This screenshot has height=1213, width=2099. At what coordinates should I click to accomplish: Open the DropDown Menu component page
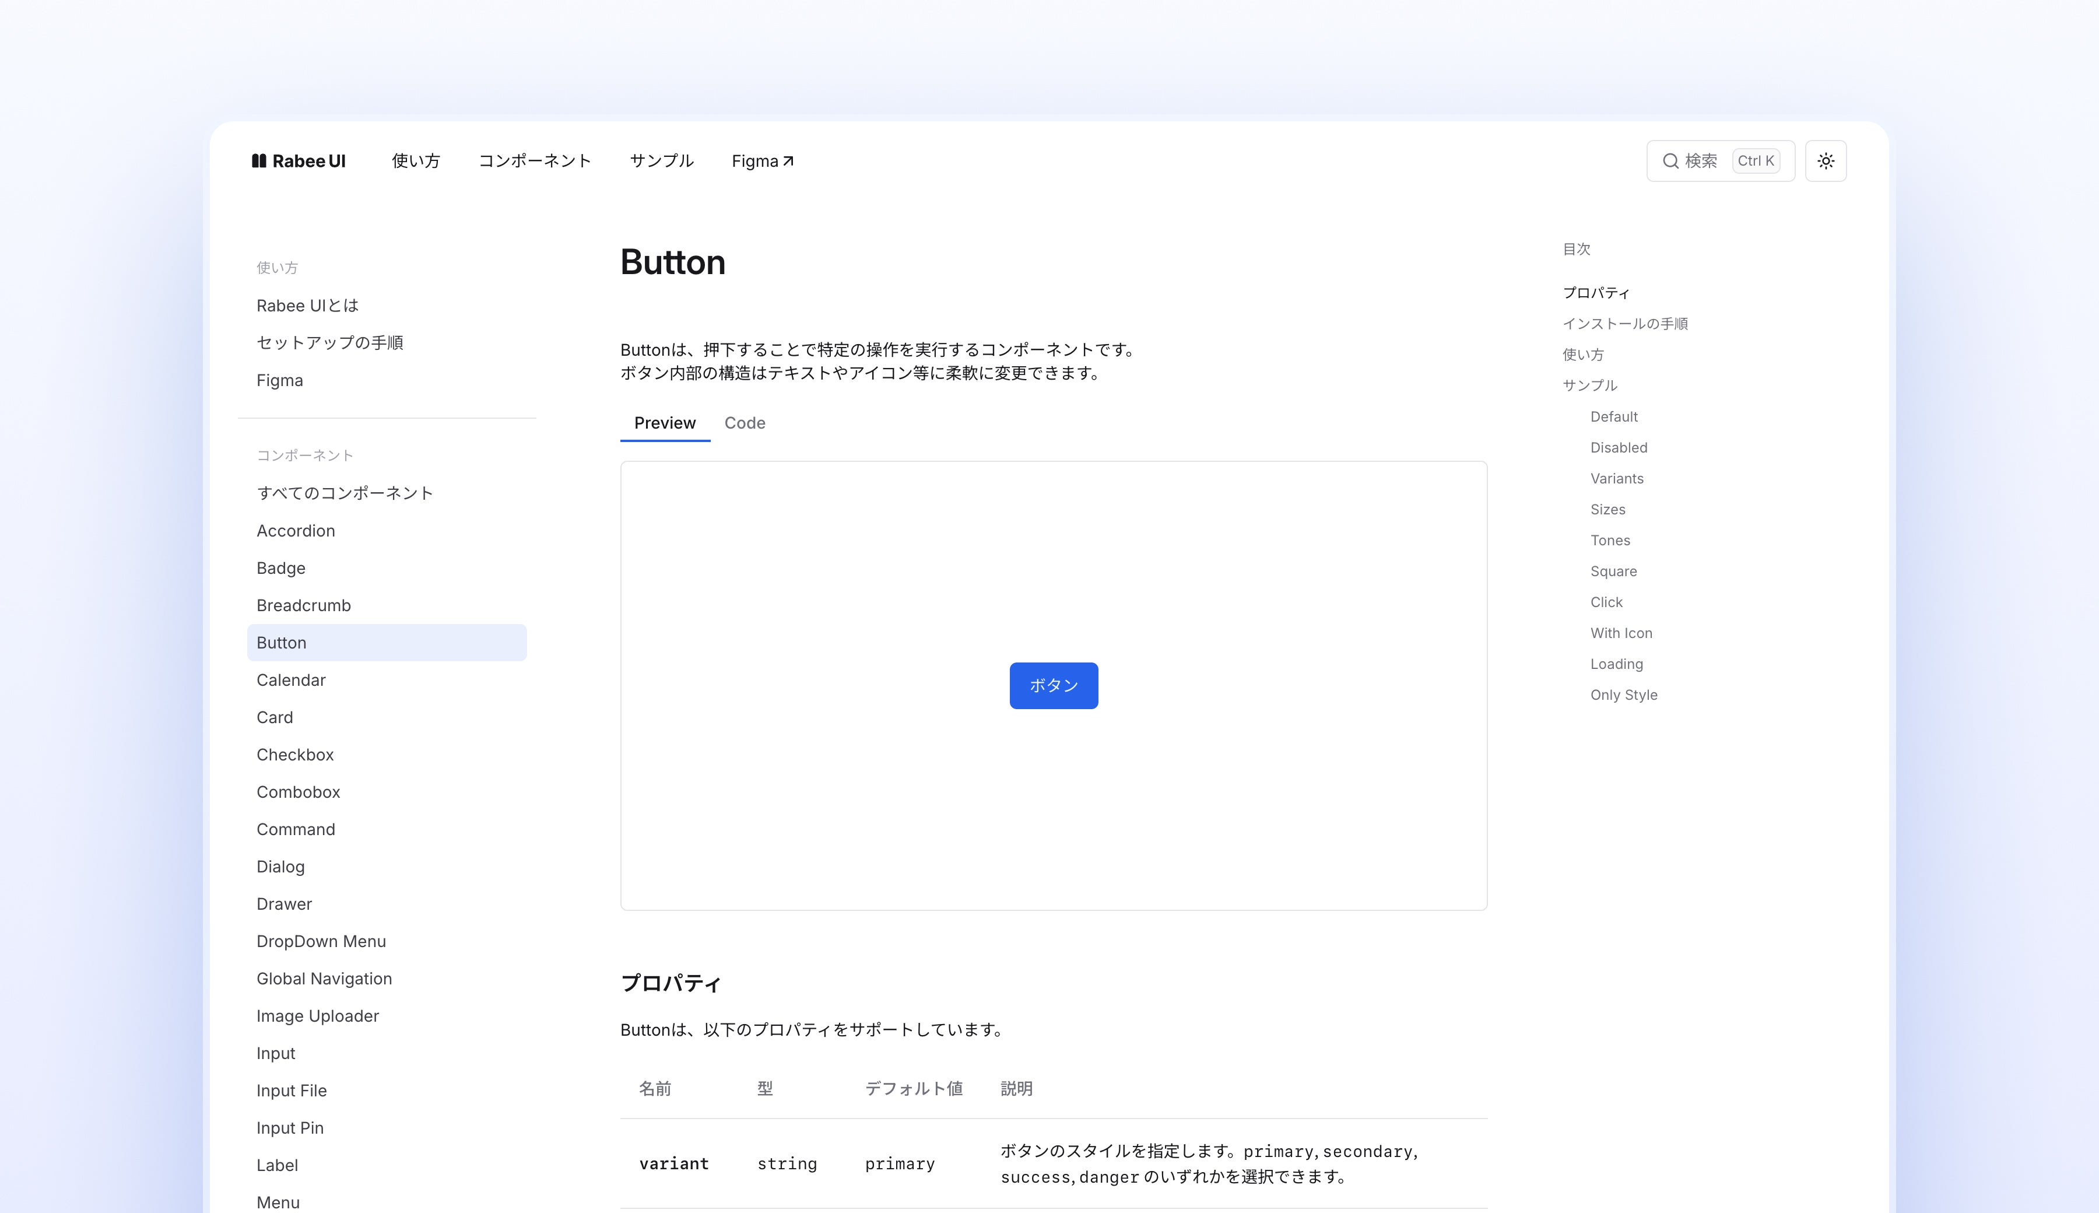(x=321, y=941)
